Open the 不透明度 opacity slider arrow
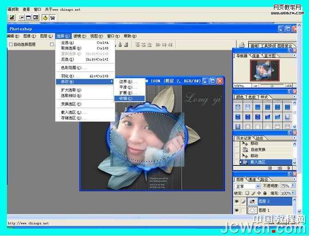Screen dimensions: 309x236 (x=293, y=186)
